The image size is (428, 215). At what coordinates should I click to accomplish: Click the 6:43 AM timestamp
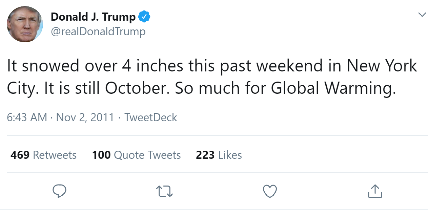[x=27, y=117]
